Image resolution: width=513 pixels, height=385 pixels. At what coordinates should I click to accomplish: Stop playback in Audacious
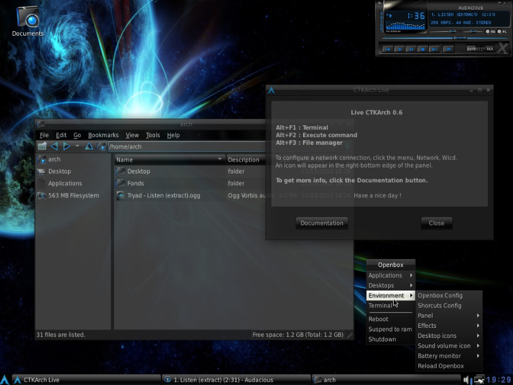423,49
